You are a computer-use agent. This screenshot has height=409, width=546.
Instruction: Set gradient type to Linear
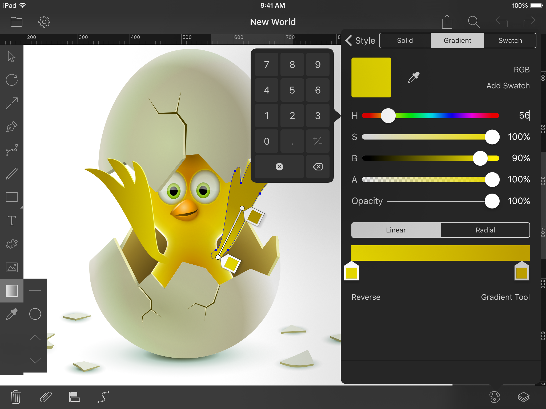click(396, 230)
